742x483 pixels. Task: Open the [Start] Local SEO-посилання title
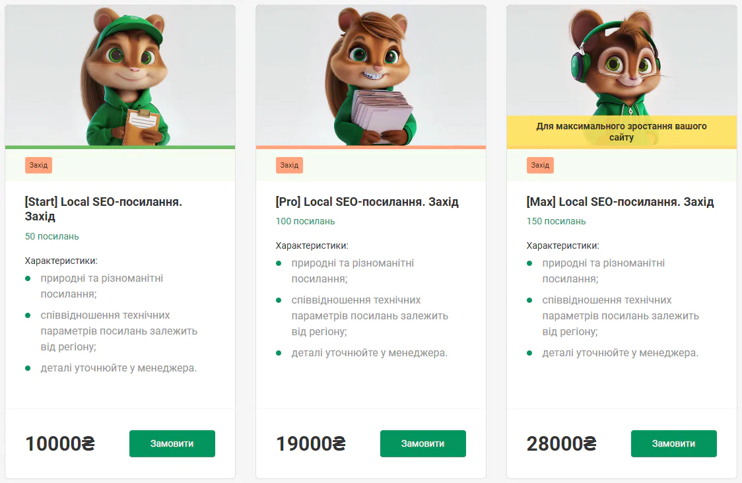coord(103,209)
